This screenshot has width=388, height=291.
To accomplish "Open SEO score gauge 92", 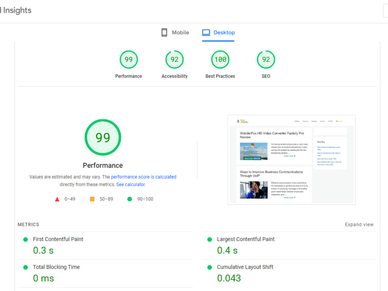I will (266, 59).
